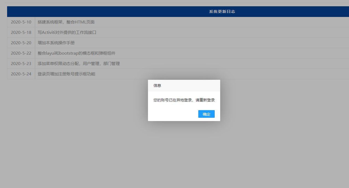Click the 系统更新日志 table header

pos(222,11)
